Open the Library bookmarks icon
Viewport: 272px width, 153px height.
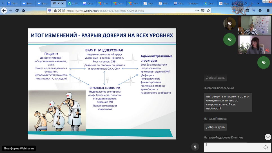point(241,10)
